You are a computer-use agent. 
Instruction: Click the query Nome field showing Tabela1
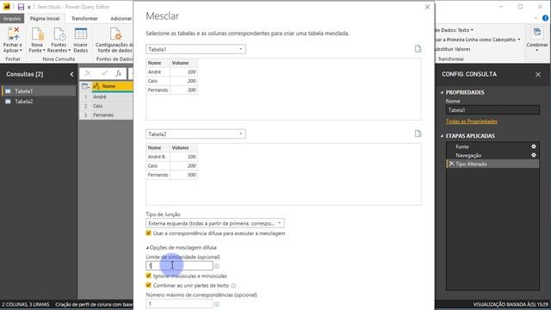(x=492, y=110)
